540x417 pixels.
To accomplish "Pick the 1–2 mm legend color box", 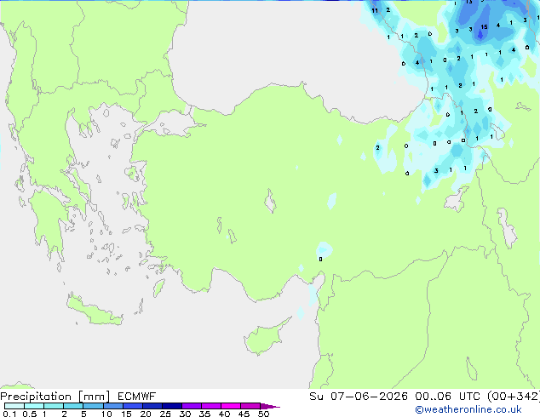I will tap(54, 406).
